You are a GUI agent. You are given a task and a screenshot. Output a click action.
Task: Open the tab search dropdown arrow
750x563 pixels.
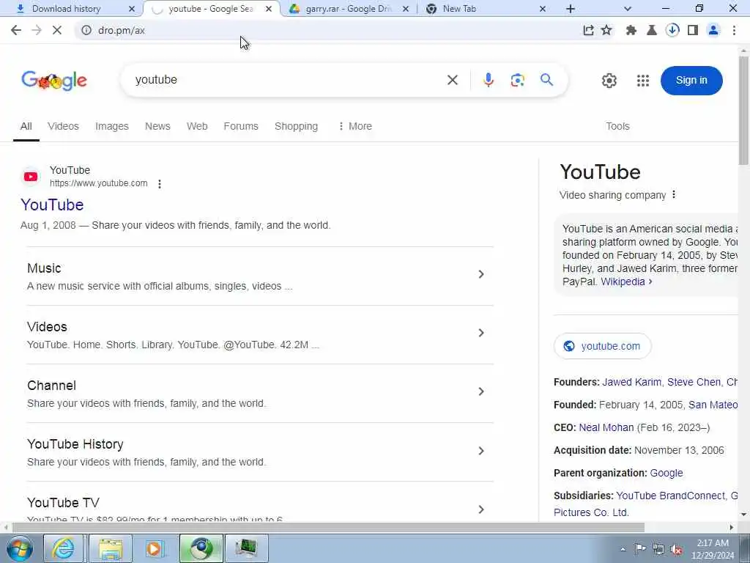tap(628, 9)
